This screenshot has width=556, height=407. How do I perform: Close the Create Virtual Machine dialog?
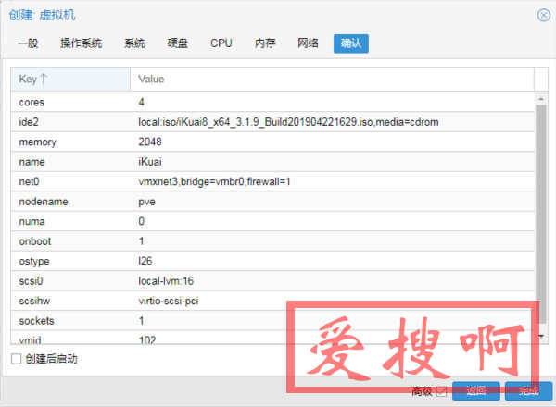click(542, 15)
